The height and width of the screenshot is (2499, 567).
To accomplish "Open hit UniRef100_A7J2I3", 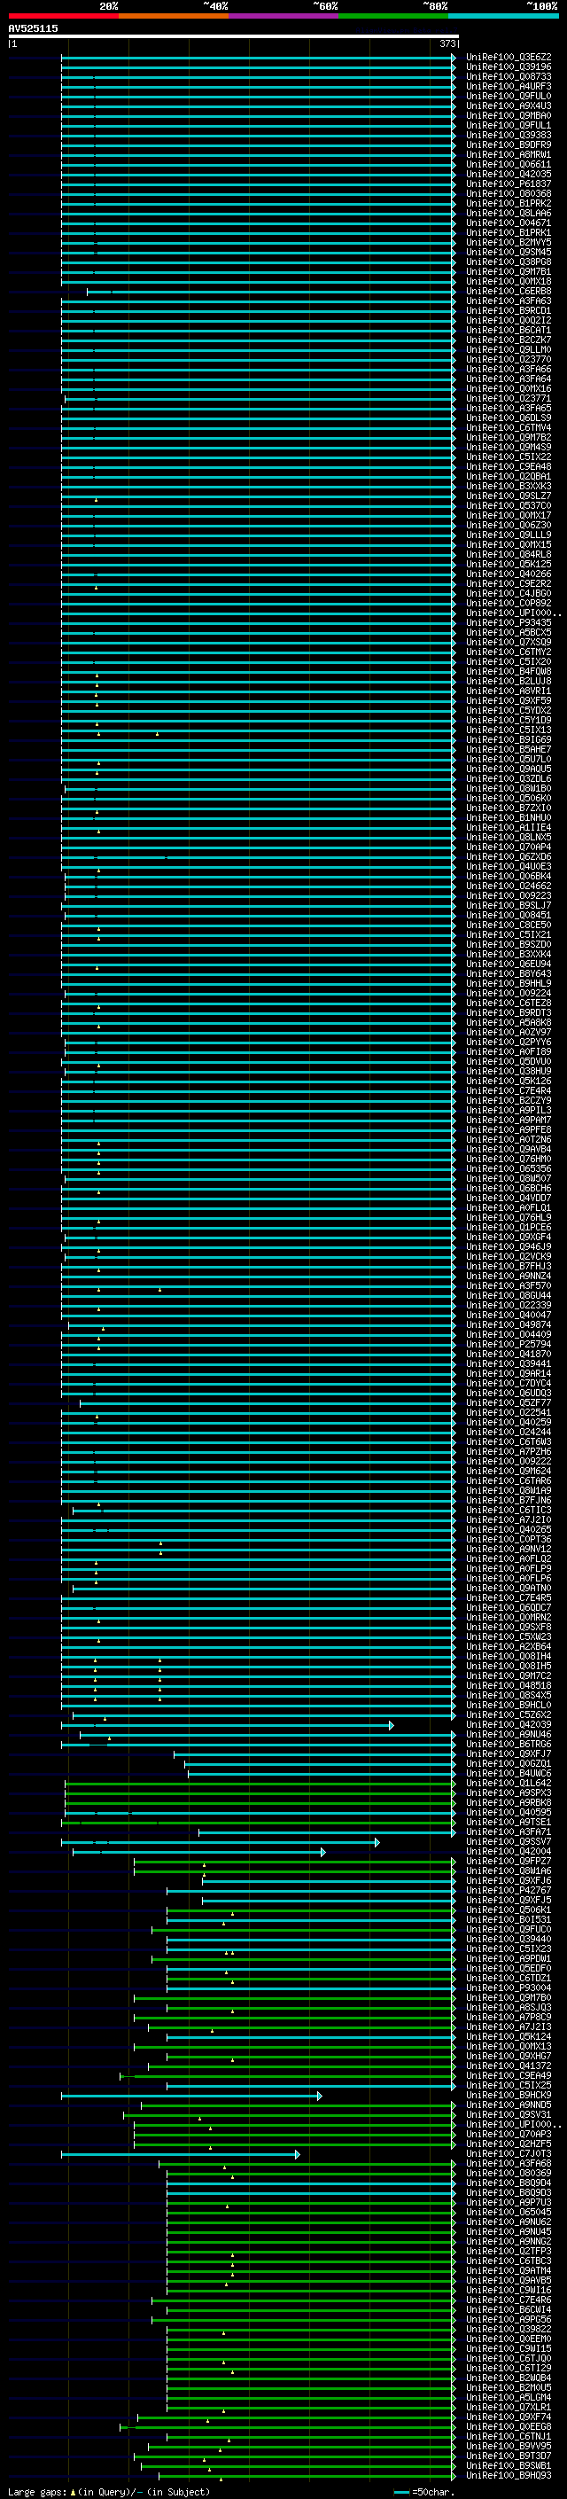I will tap(509, 2026).
